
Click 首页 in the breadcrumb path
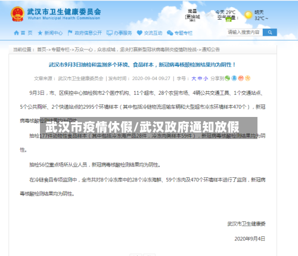[x=42, y=50]
